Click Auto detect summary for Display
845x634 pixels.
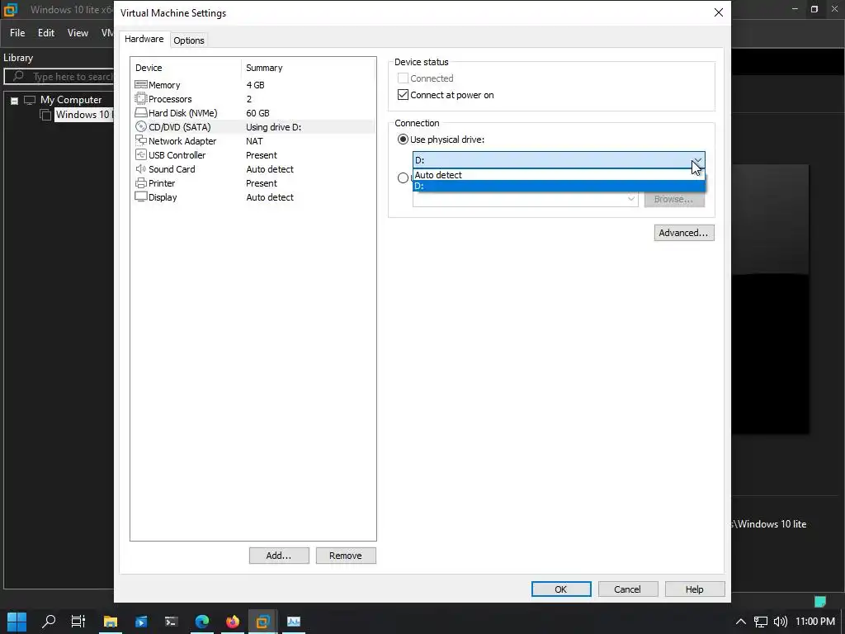tap(270, 196)
